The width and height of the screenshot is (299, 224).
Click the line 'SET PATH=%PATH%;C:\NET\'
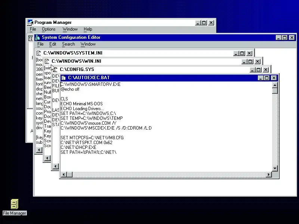[89, 152]
